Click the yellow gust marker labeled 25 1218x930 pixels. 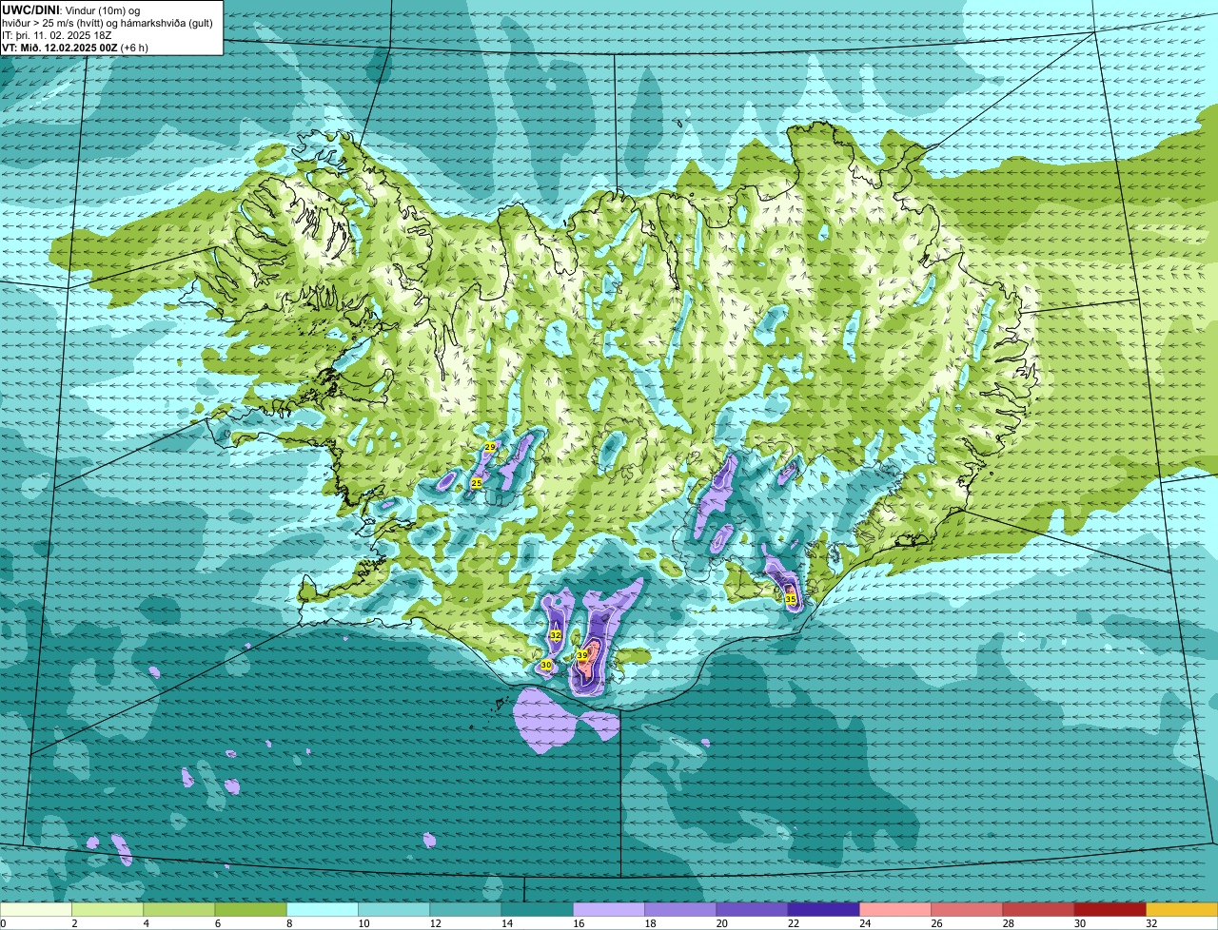pos(477,483)
